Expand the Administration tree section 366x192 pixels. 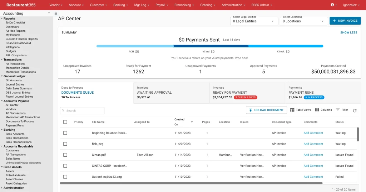click(x=2, y=188)
